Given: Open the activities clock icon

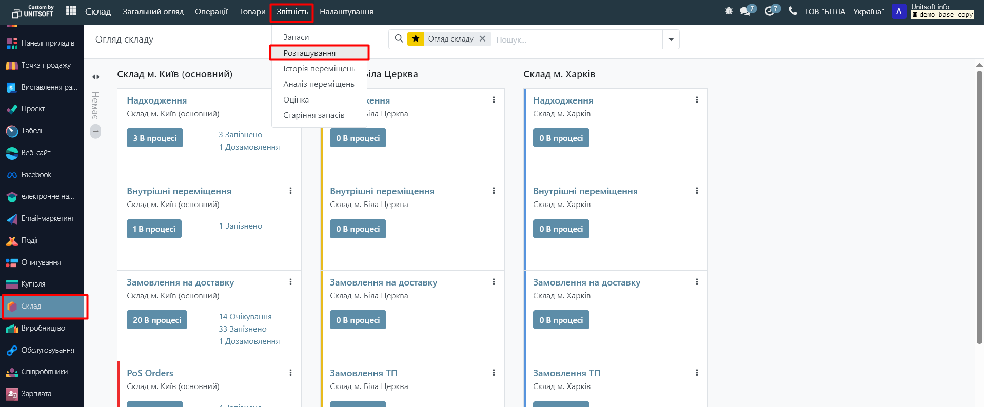Looking at the screenshot, I should coord(770,11).
